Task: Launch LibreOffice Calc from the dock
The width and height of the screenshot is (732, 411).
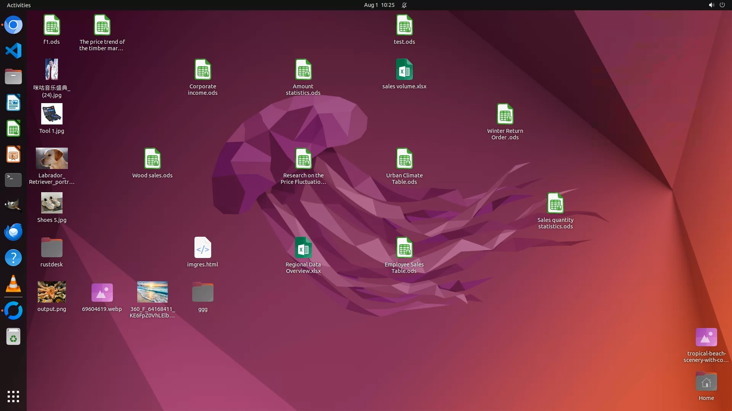Action: (13, 128)
